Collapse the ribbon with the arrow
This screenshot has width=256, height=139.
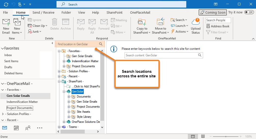coord(253,39)
